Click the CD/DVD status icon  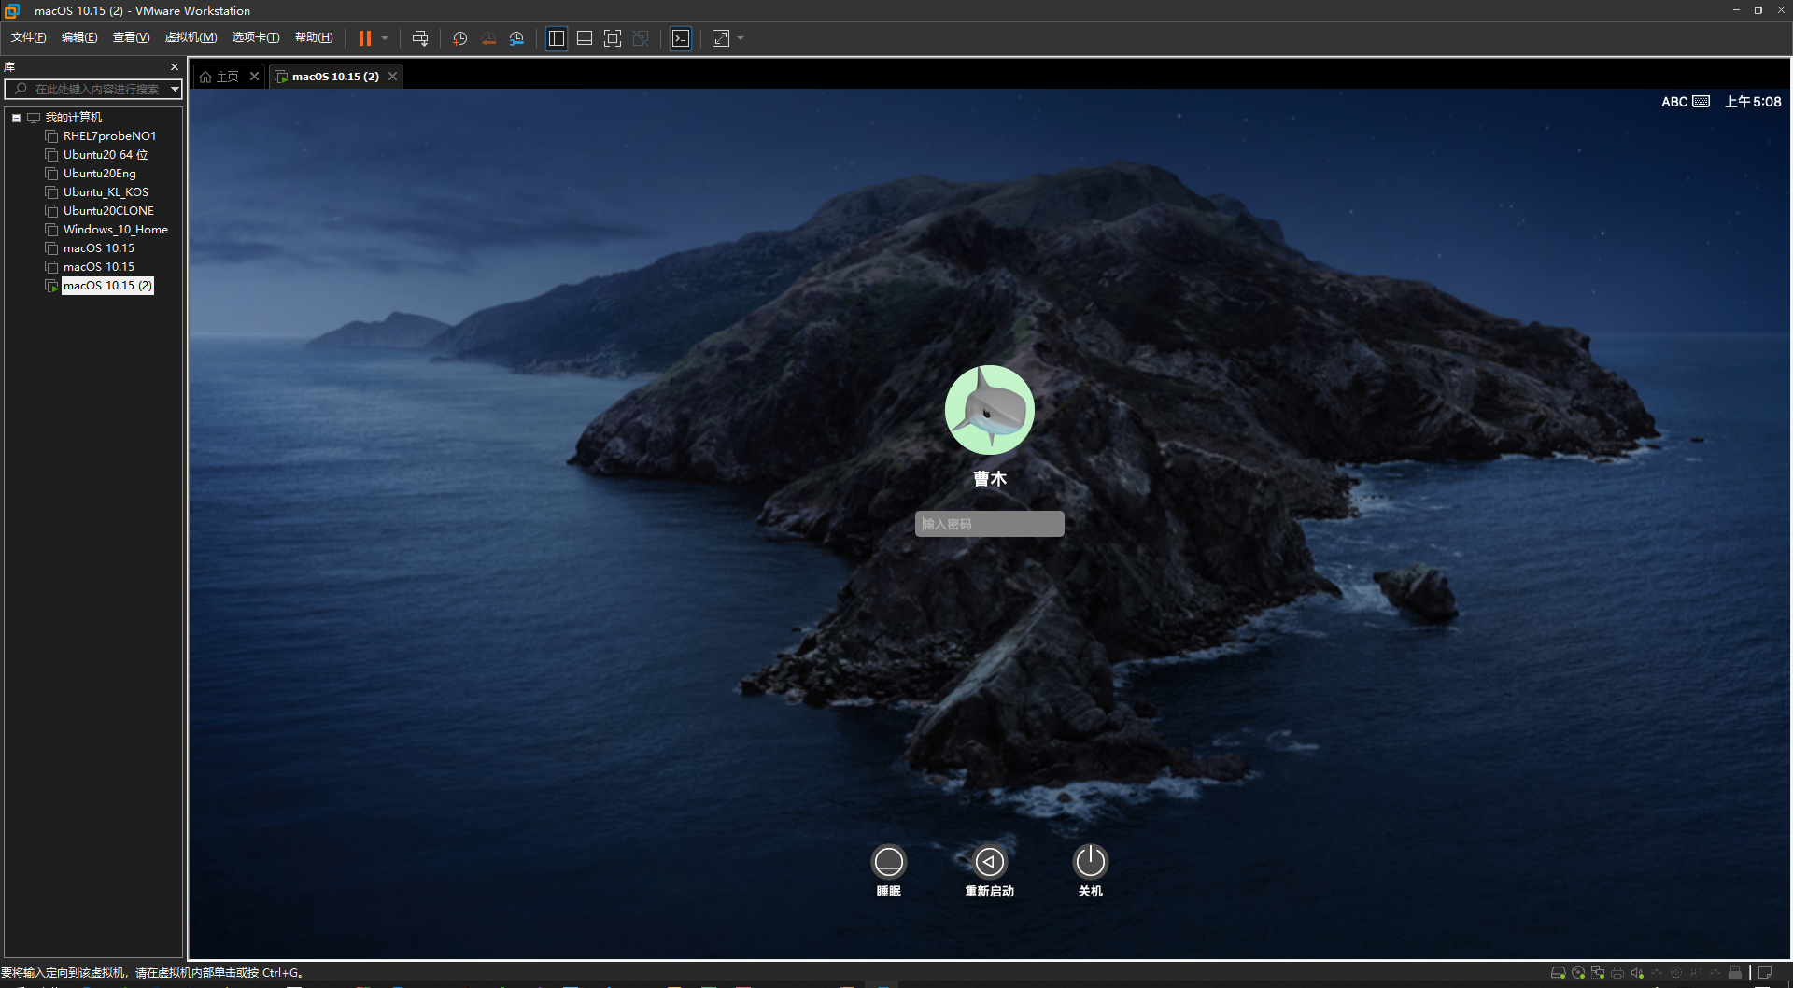(x=1578, y=972)
